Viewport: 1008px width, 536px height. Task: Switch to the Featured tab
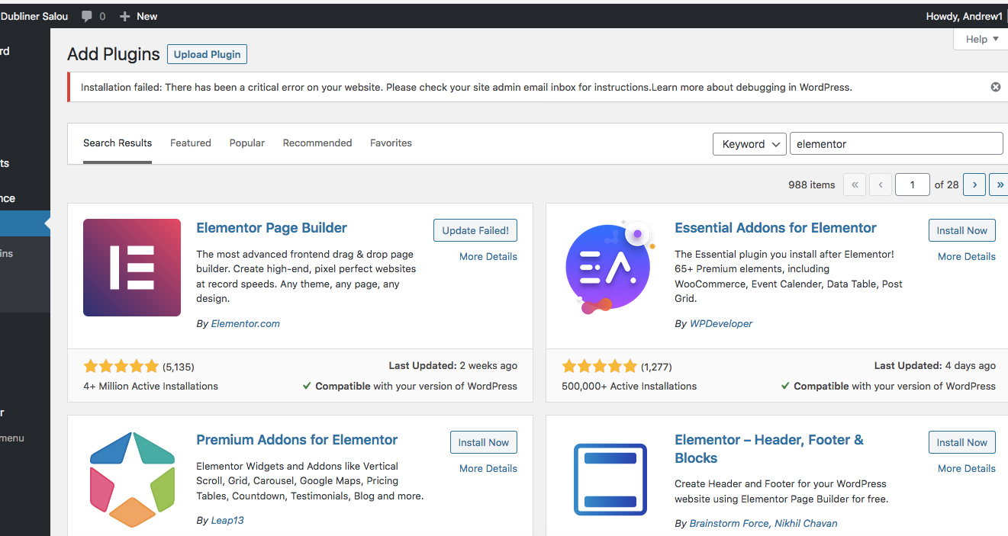[191, 143]
